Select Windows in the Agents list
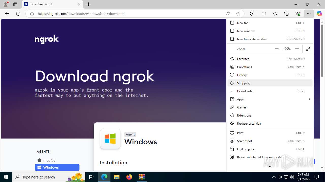The width and height of the screenshot is (325, 182). click(57, 167)
